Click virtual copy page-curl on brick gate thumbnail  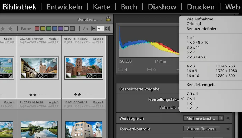click(68, 76)
